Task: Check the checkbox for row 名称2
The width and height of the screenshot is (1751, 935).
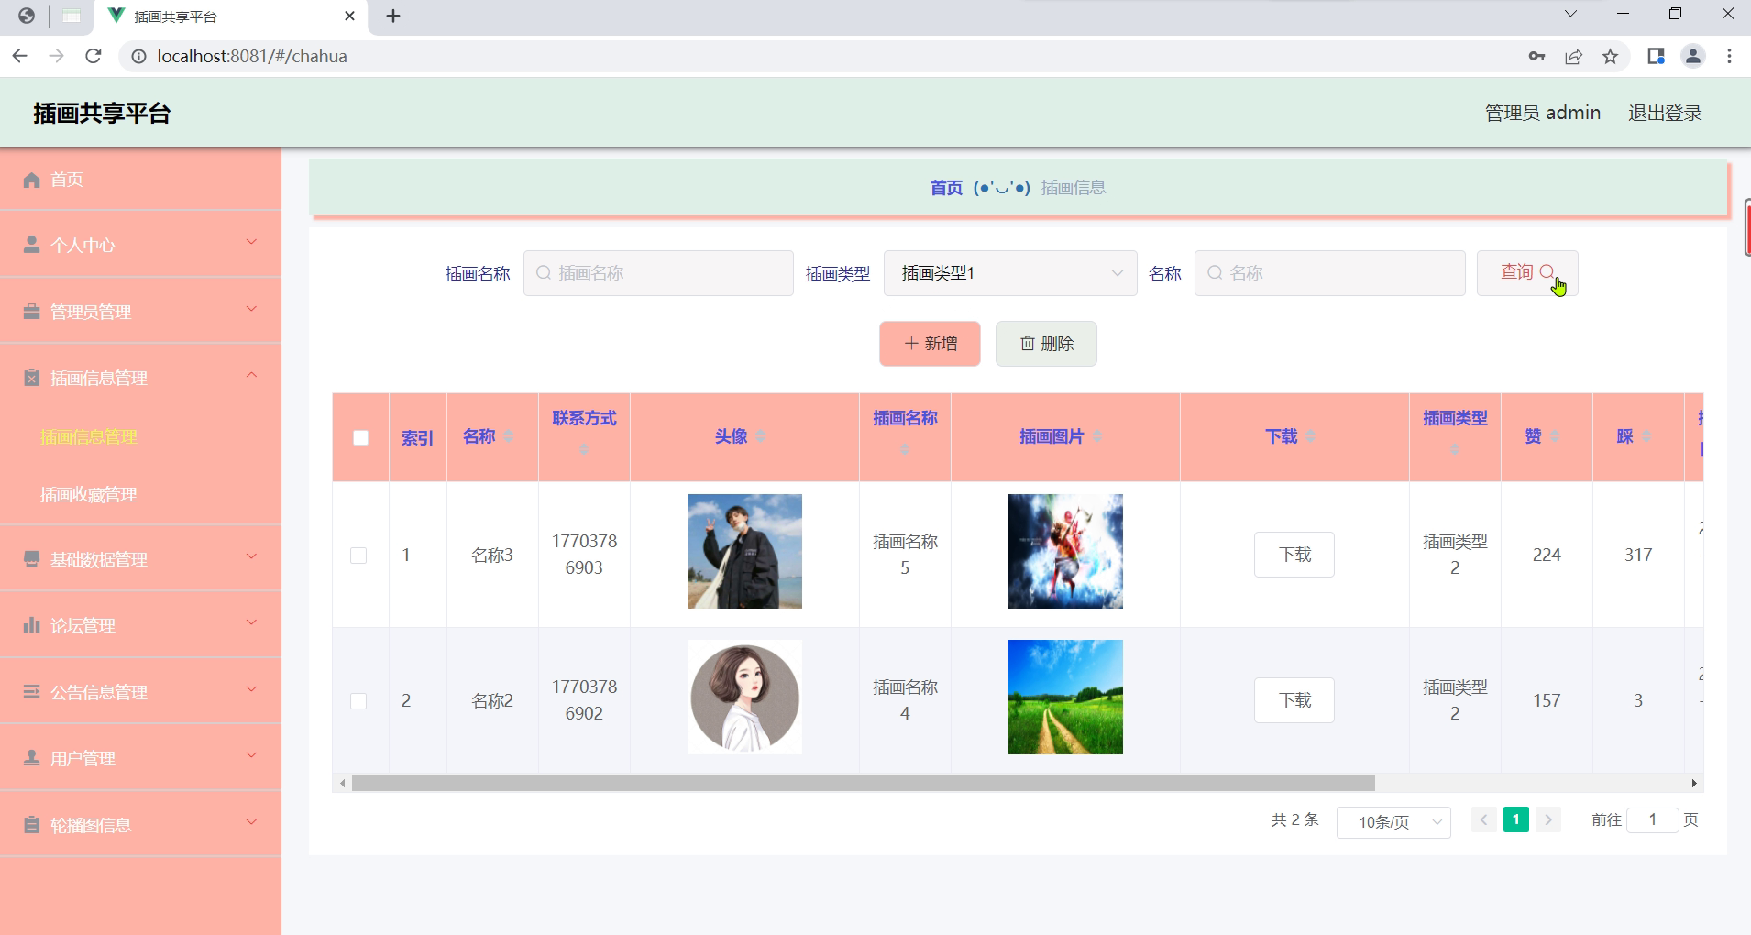Action: [x=359, y=699]
